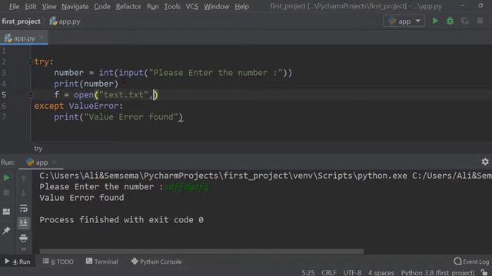Close the app.py editor tab
Screen dimensions: 492x276
[x=41, y=38]
